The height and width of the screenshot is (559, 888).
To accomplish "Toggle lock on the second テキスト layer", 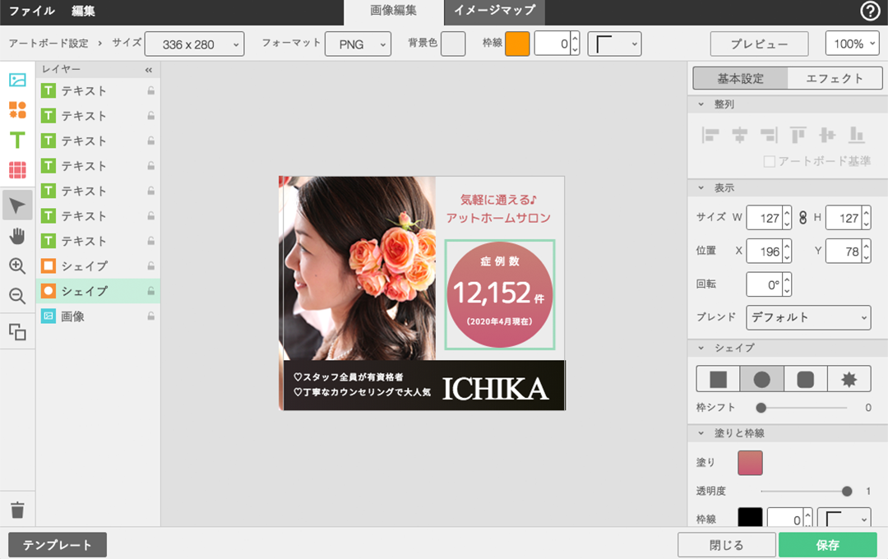I will [151, 116].
